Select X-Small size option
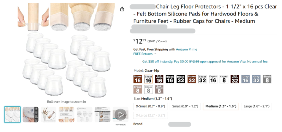 click(150, 106)
